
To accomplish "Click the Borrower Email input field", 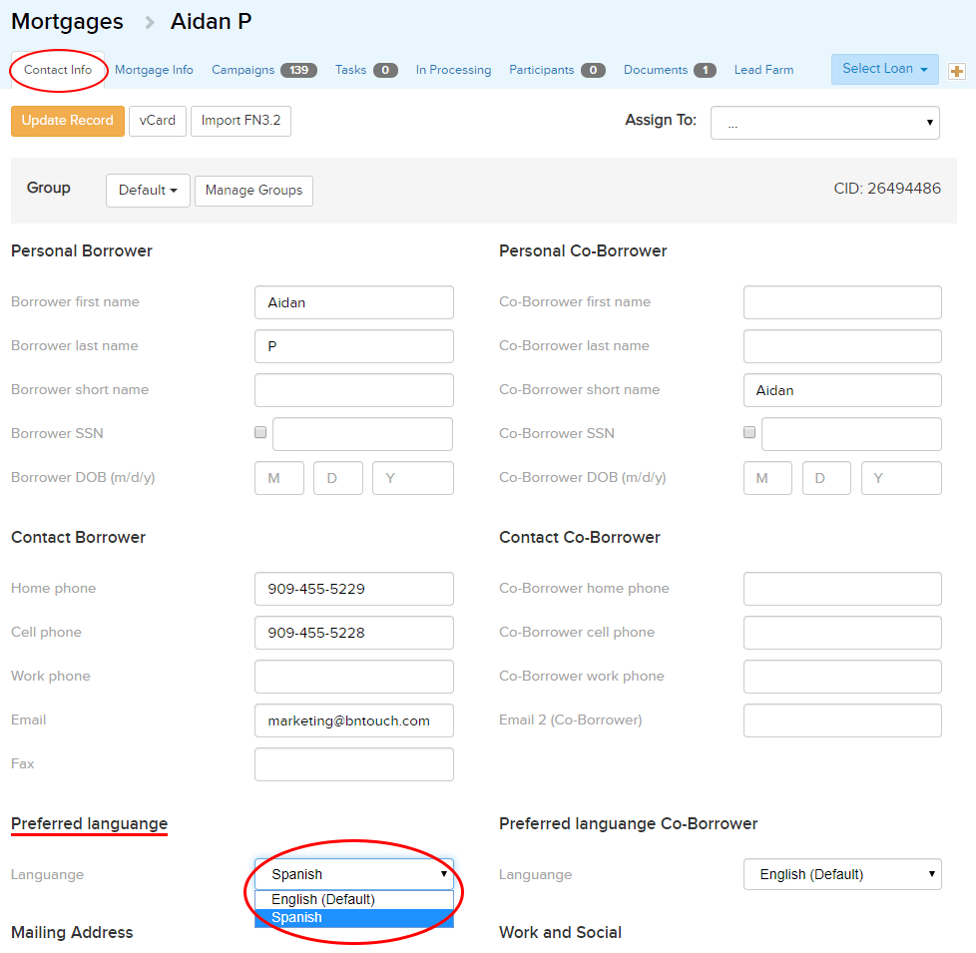I will click(353, 720).
